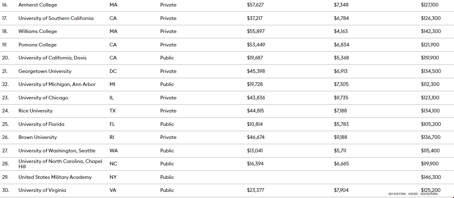This screenshot has width=454, height=198.
Task: Open United States Military Academy entry
Action: click(55, 177)
